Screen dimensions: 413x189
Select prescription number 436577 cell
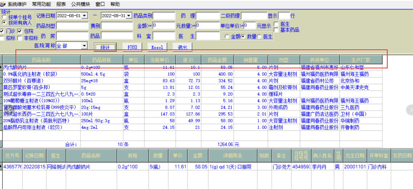point(12,167)
